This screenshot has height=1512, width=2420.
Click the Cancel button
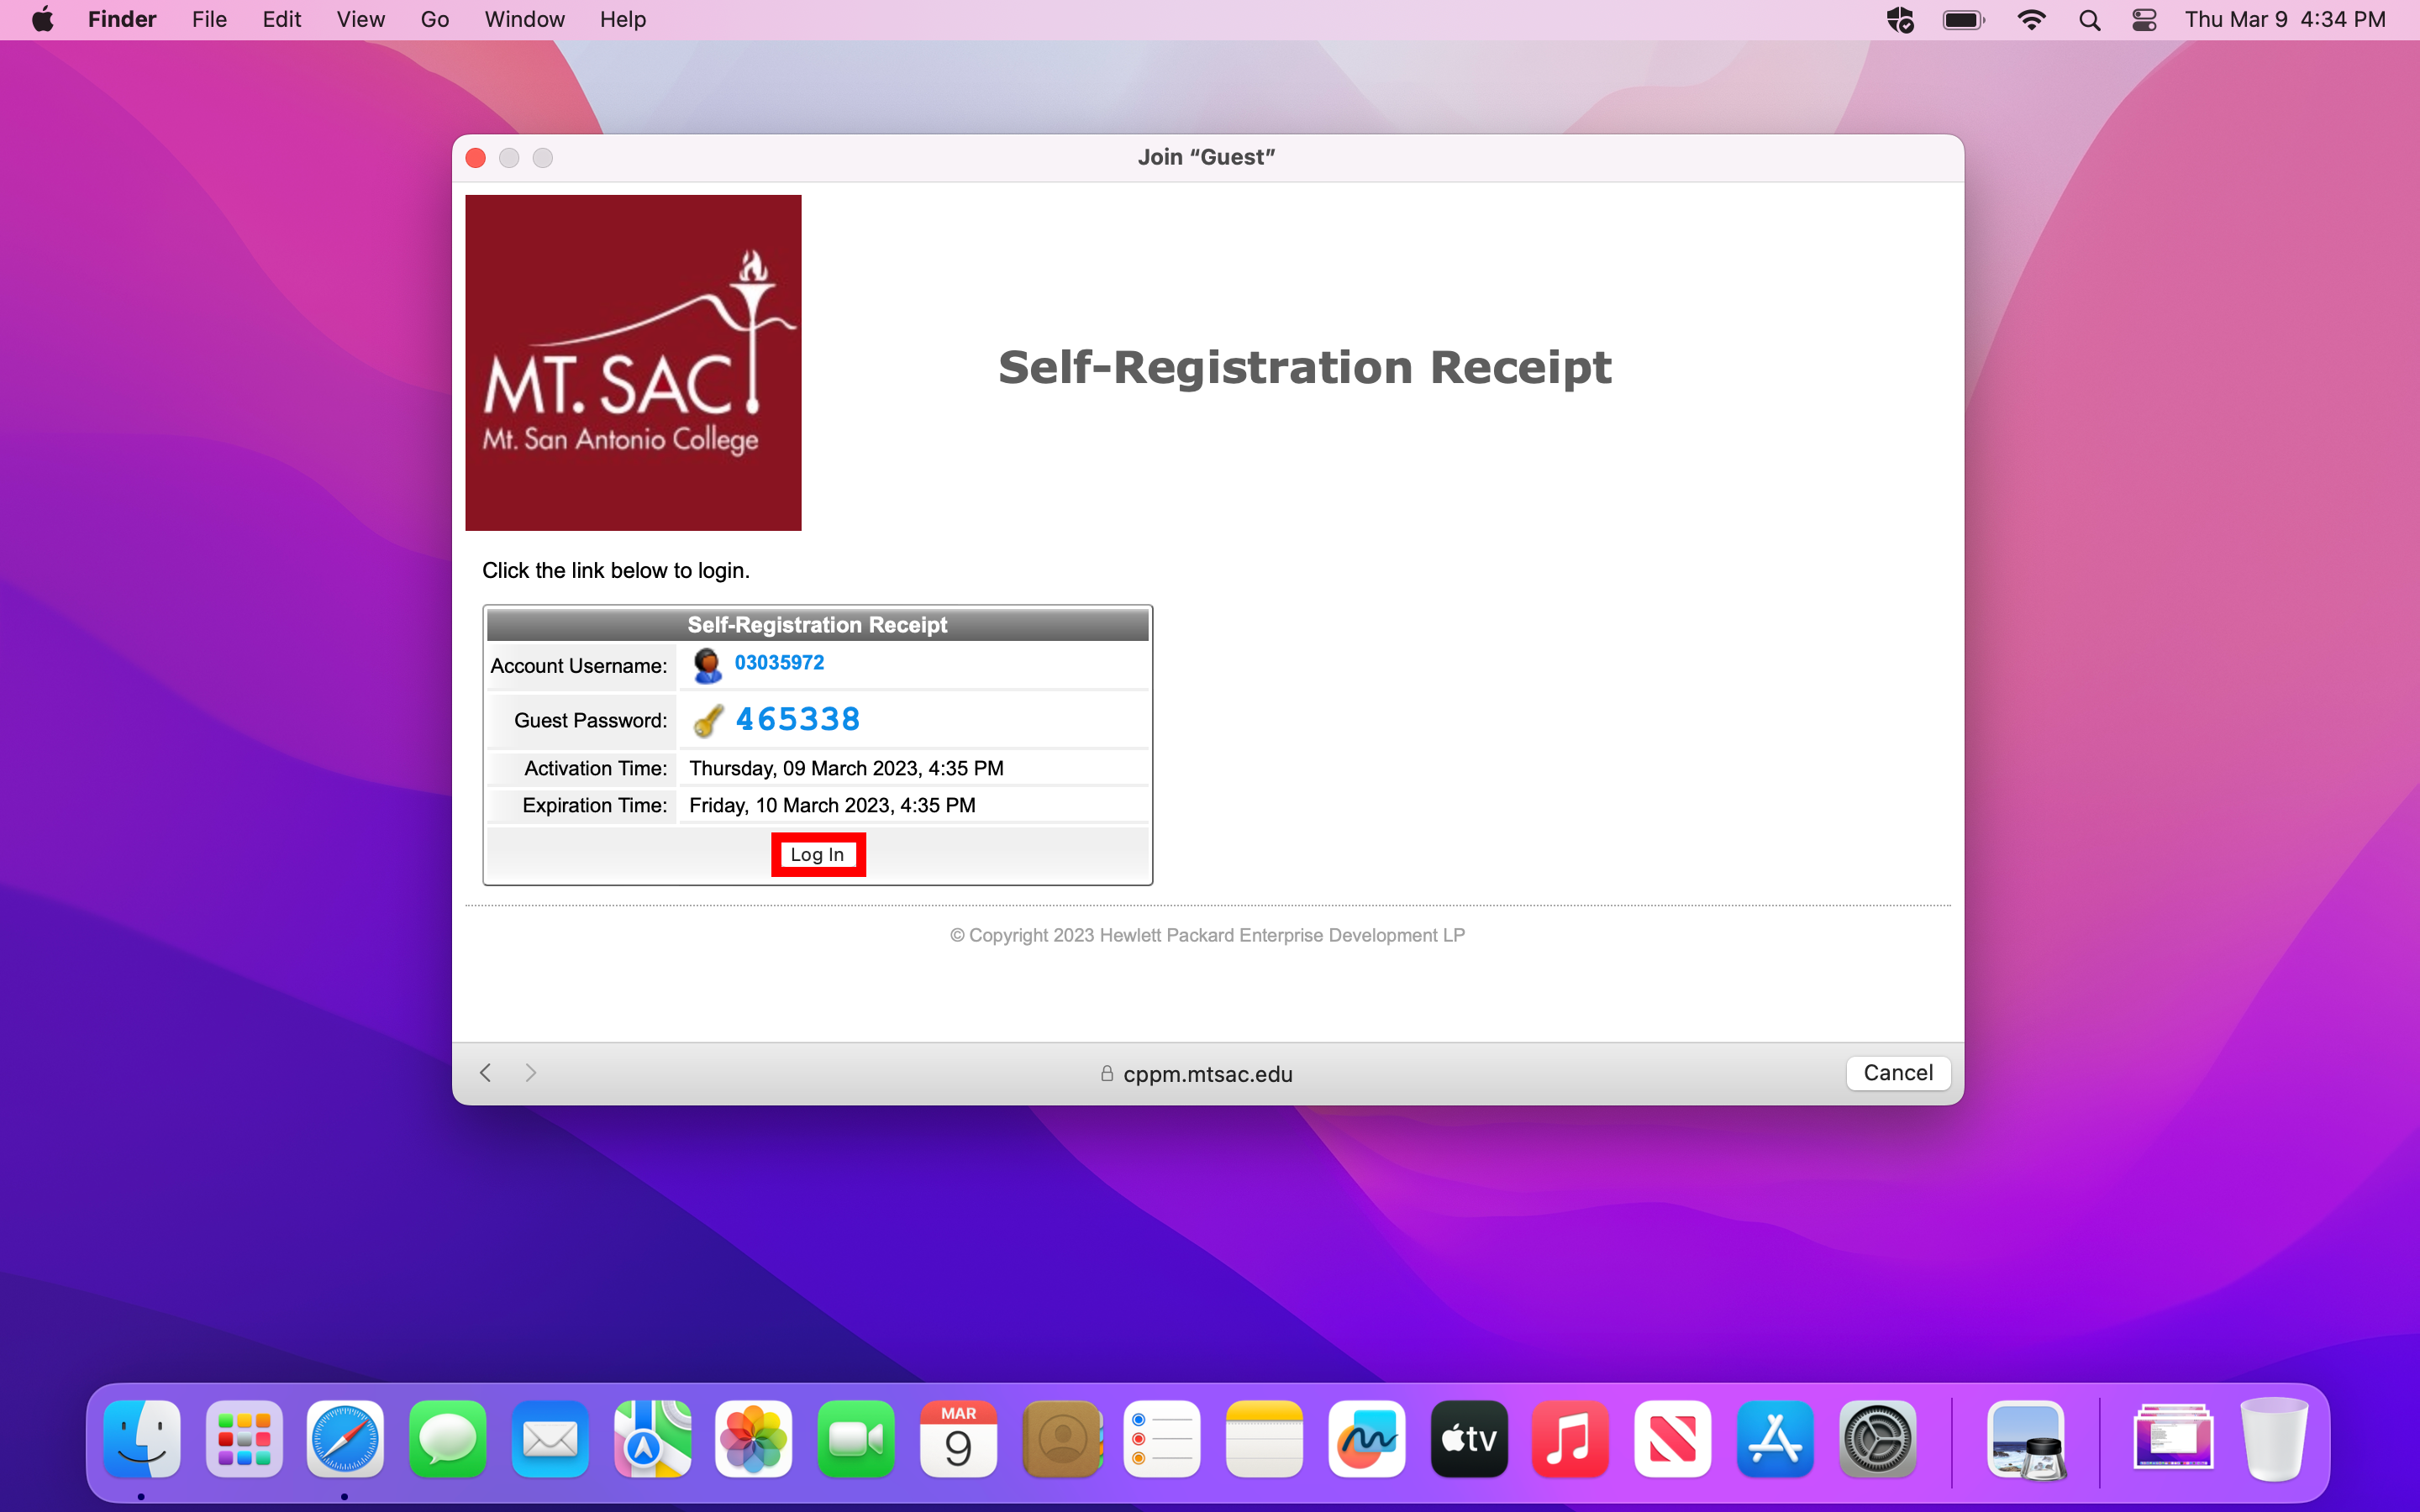click(x=1897, y=1072)
